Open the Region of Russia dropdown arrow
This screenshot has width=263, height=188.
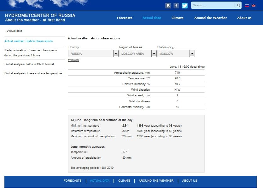coord(154,54)
